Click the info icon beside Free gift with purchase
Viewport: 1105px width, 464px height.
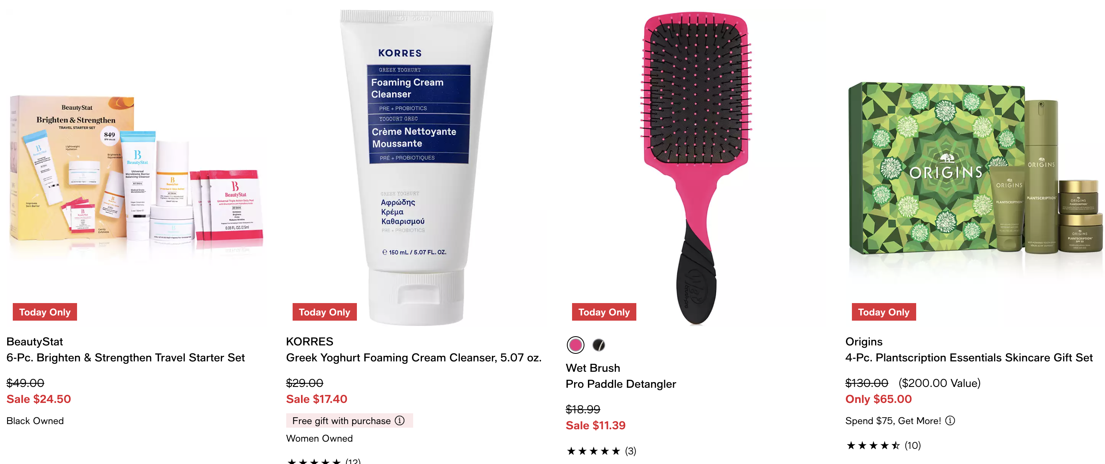pyautogui.click(x=399, y=420)
